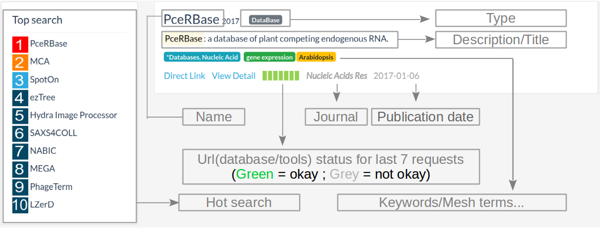Image resolution: width=600 pixels, height=228 pixels.
Task: Click the blue rank 3 badge
Action: [20, 80]
